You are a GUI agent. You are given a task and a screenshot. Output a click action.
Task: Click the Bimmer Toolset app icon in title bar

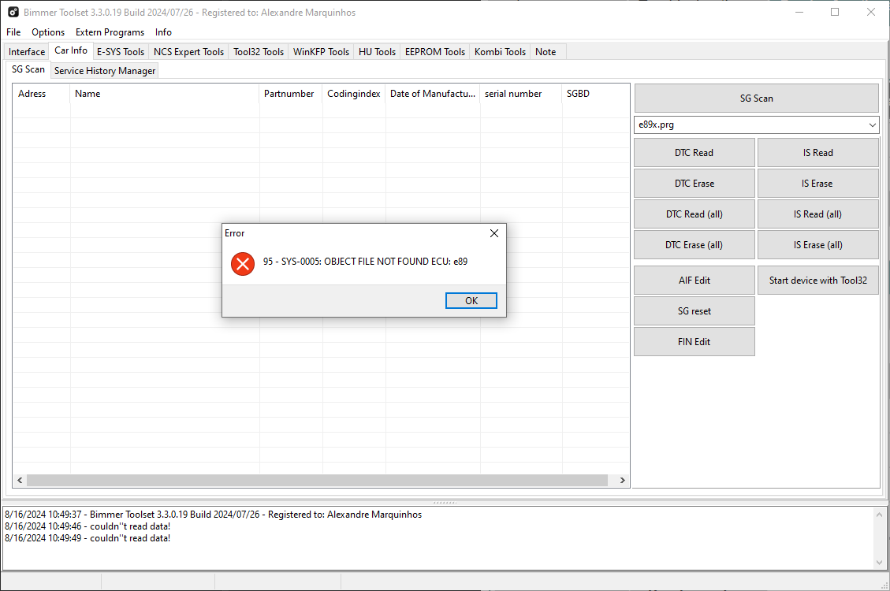[13, 12]
